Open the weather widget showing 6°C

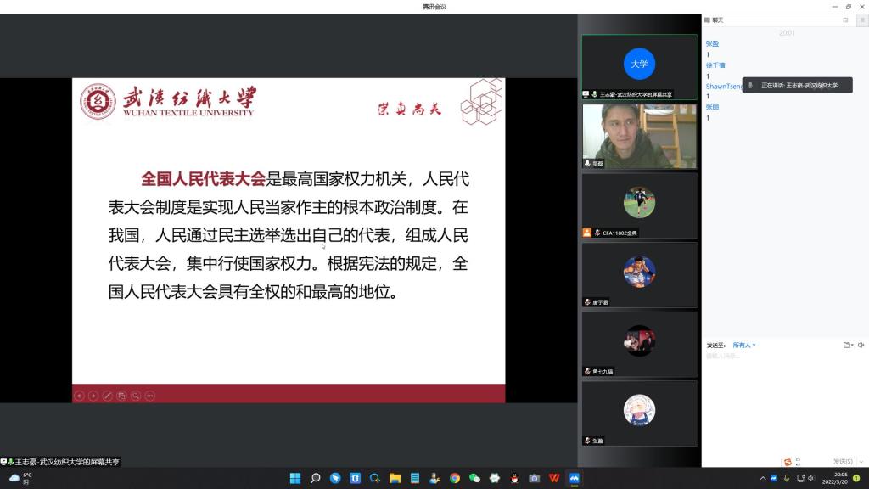(x=20, y=478)
